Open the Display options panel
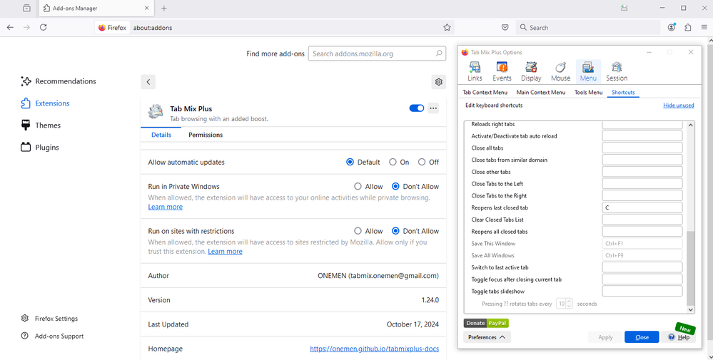This screenshot has width=713, height=360. click(x=531, y=72)
